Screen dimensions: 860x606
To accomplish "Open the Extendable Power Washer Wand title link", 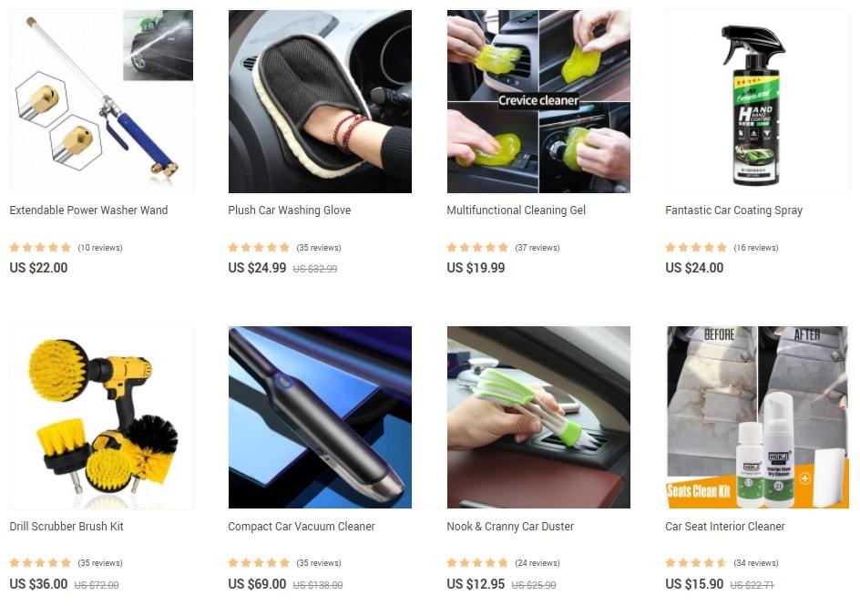I will pyautogui.click(x=89, y=210).
